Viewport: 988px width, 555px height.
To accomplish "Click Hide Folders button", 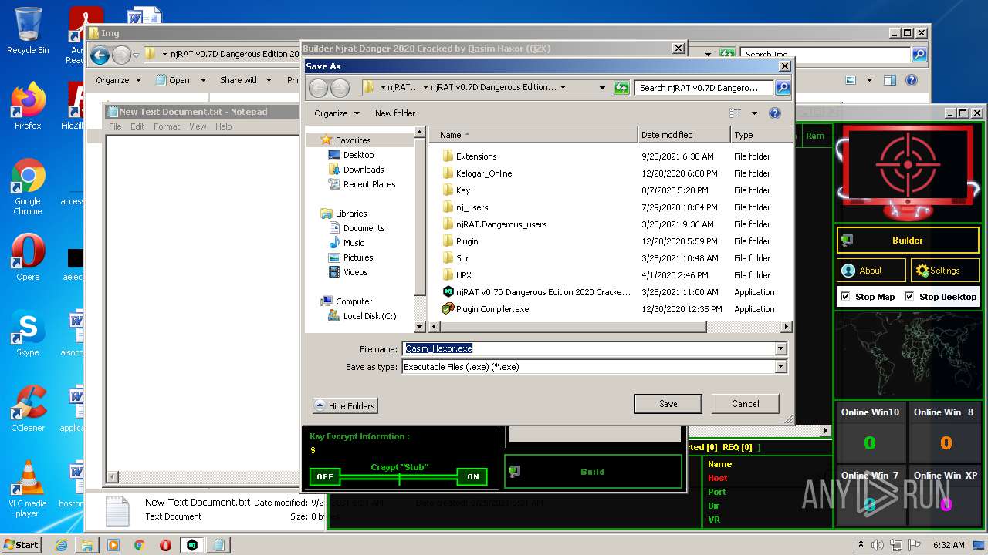I will click(x=345, y=406).
